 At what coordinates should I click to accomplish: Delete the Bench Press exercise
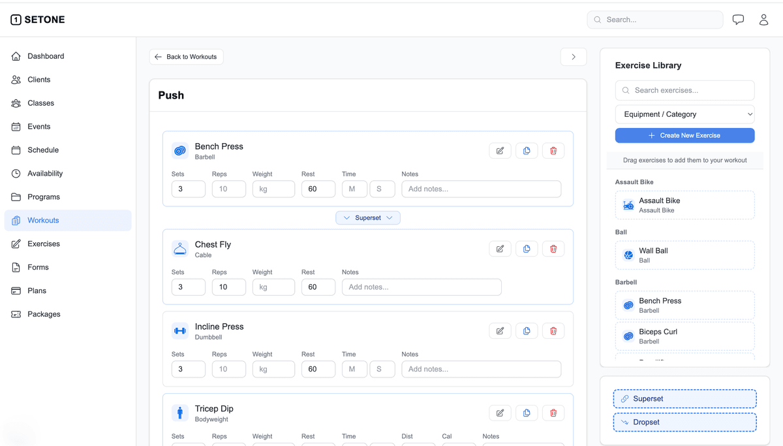click(553, 151)
